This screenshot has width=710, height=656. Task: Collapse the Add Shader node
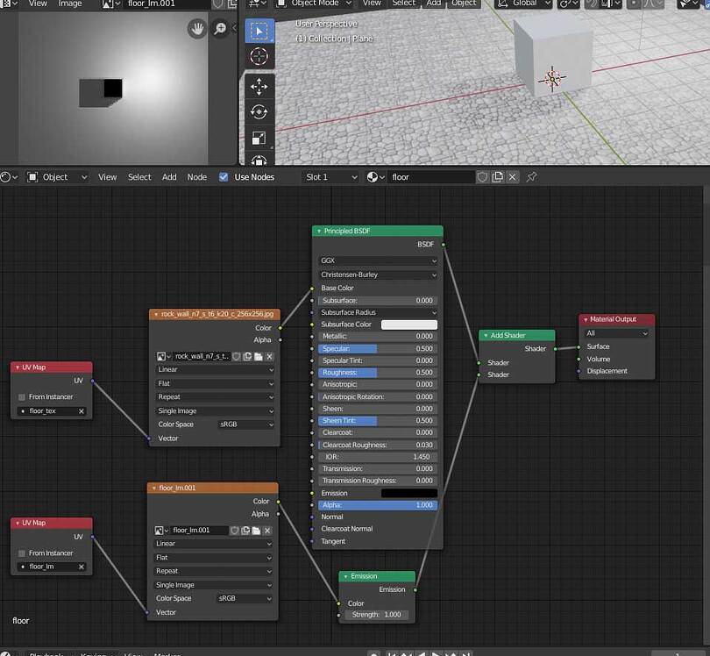pyautogui.click(x=486, y=335)
